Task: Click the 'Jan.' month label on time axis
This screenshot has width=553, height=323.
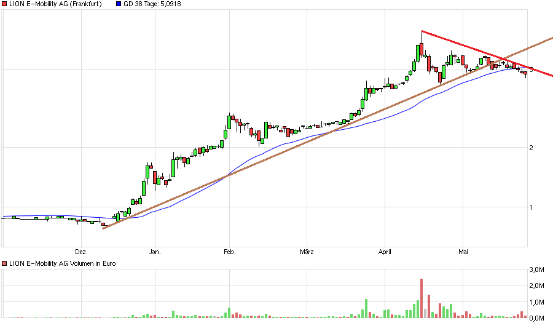Action: 155,252
